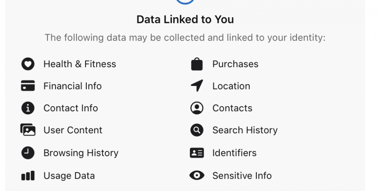Click the Location arrow icon
The image size is (382, 191).
pyautogui.click(x=197, y=86)
